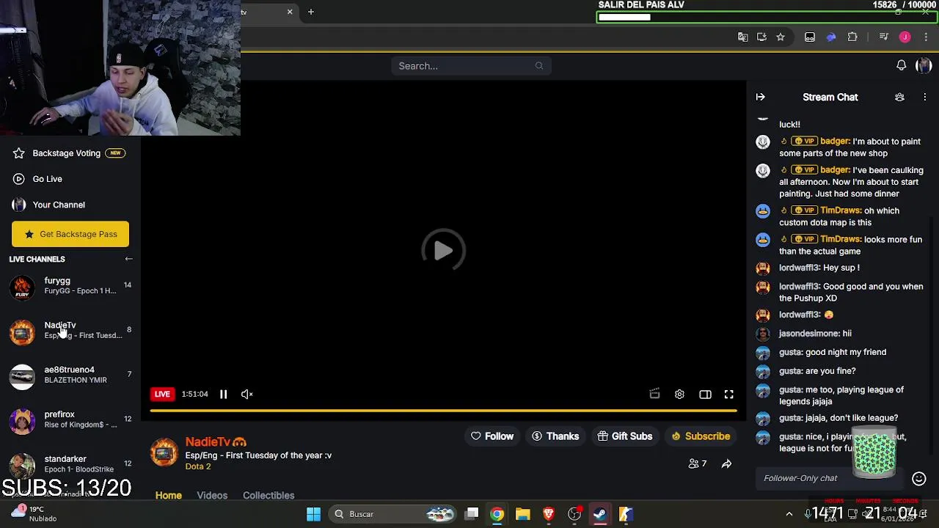Show hidden system tray icons
This screenshot has width=939, height=528.
pos(789,514)
